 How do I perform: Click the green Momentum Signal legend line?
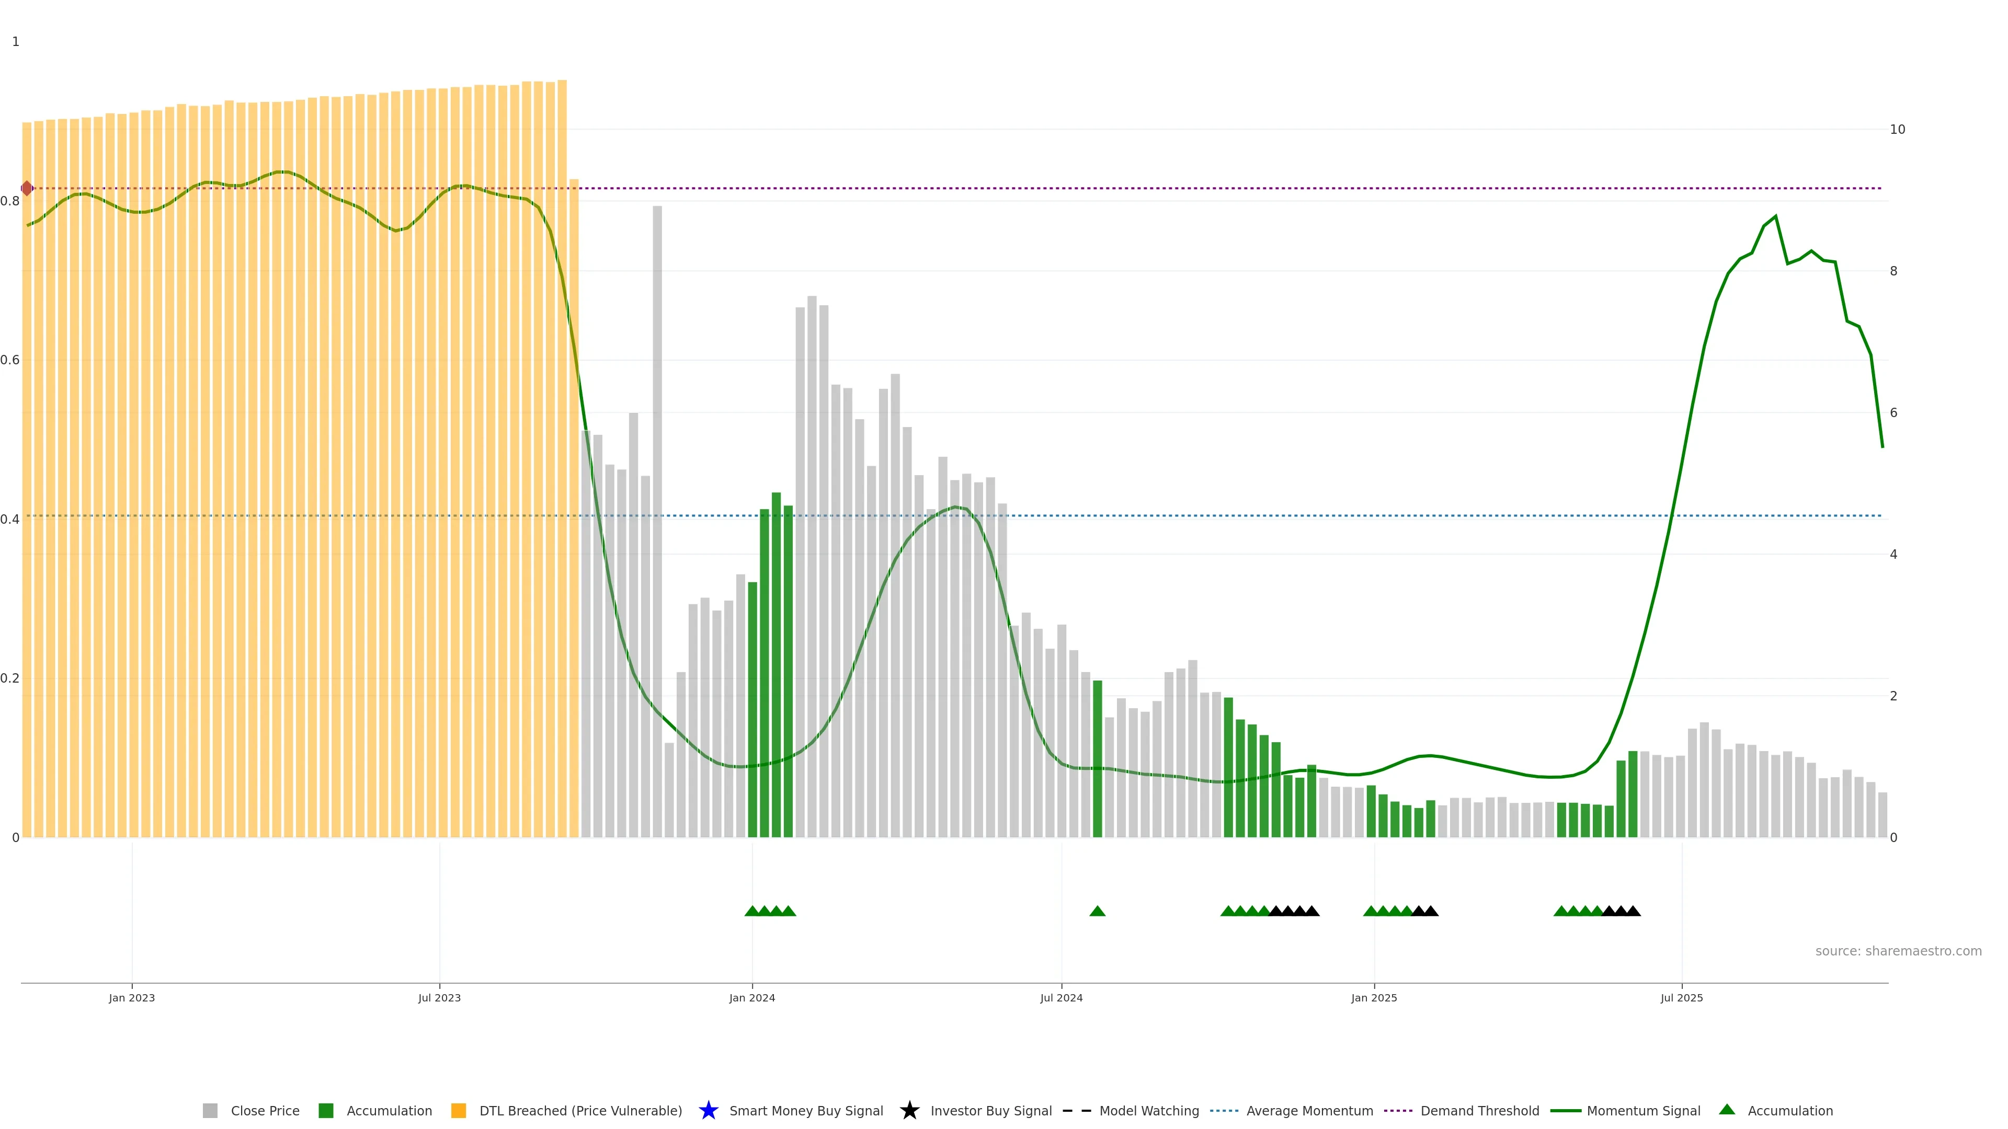click(1565, 1110)
